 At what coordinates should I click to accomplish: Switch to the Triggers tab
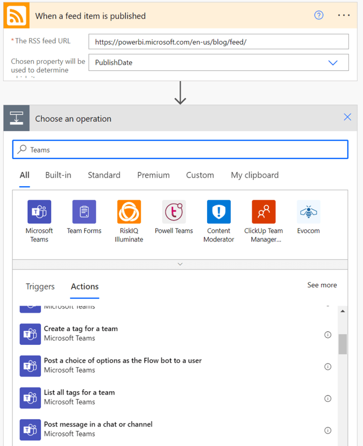coord(40,286)
